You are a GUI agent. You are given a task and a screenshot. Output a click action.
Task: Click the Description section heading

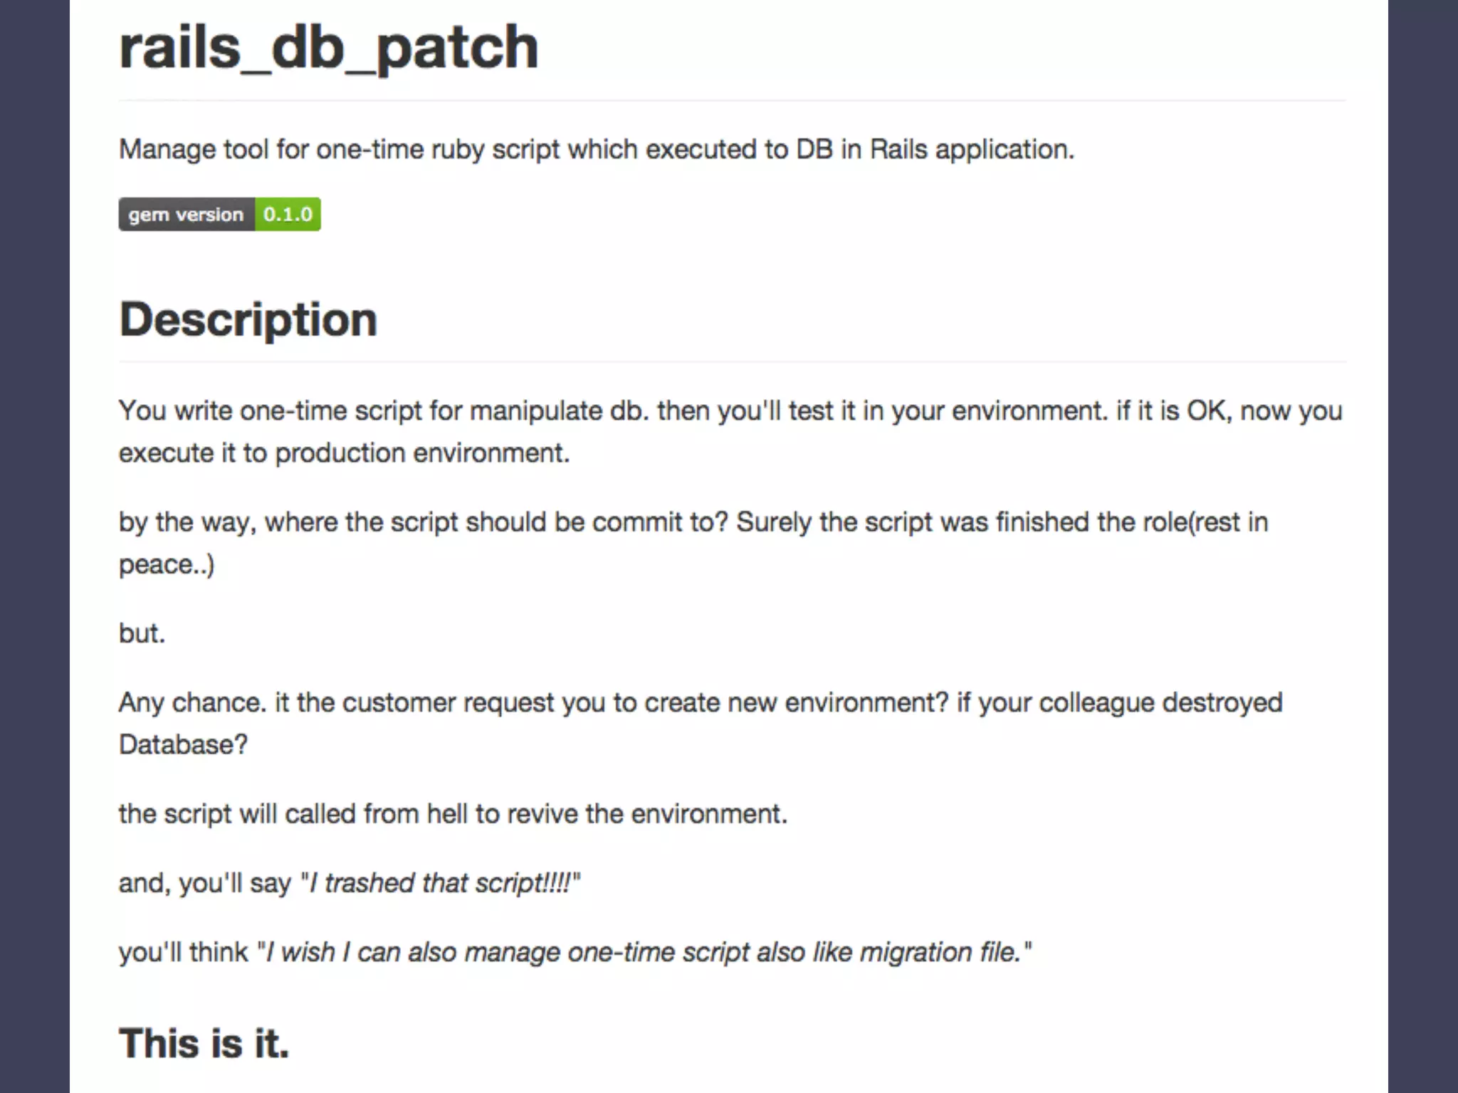click(248, 320)
